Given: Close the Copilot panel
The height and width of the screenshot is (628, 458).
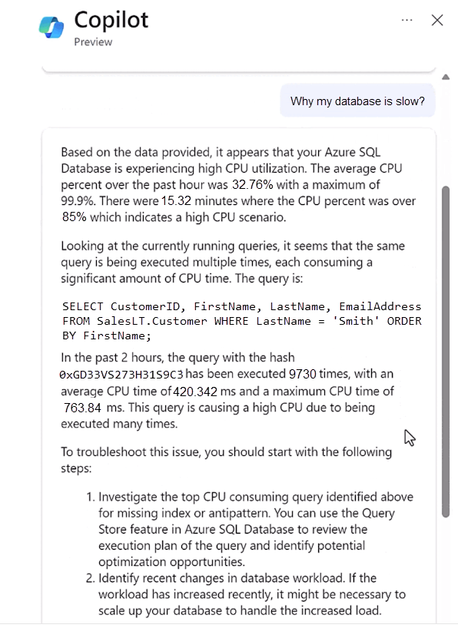Looking at the screenshot, I should [437, 20].
